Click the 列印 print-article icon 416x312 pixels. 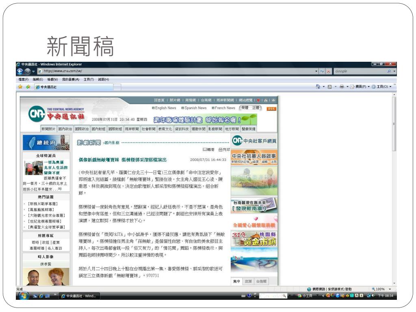coord(224,149)
